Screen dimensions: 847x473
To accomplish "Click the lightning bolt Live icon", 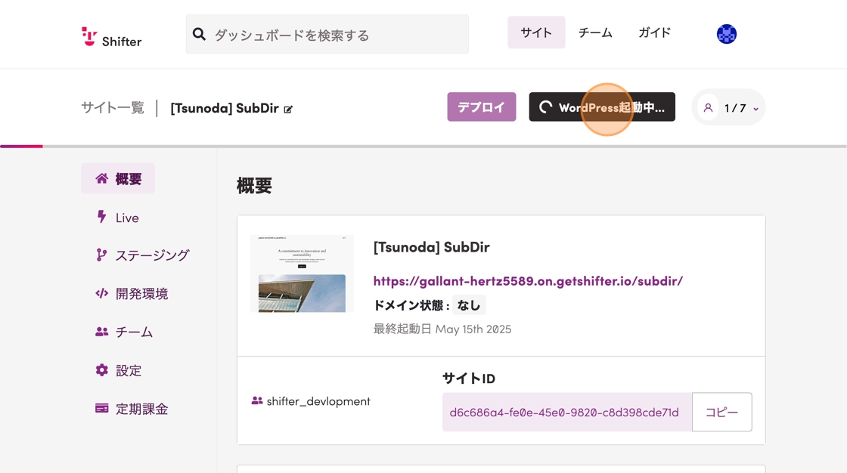I will (101, 217).
